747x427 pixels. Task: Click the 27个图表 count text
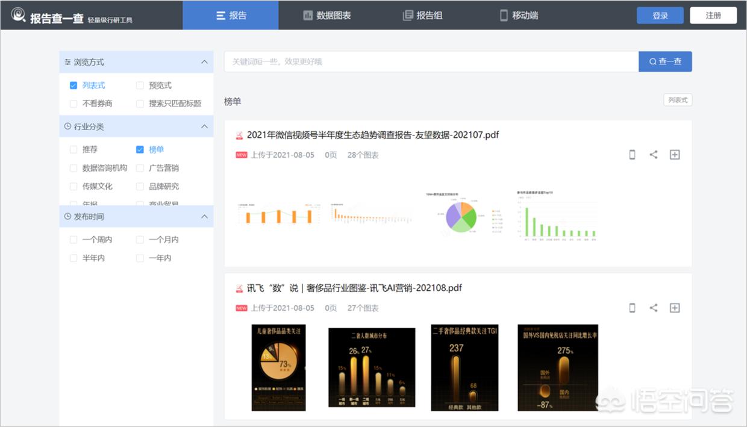coord(363,308)
